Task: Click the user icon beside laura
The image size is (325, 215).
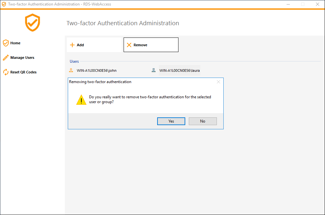Action: pyautogui.click(x=154, y=70)
